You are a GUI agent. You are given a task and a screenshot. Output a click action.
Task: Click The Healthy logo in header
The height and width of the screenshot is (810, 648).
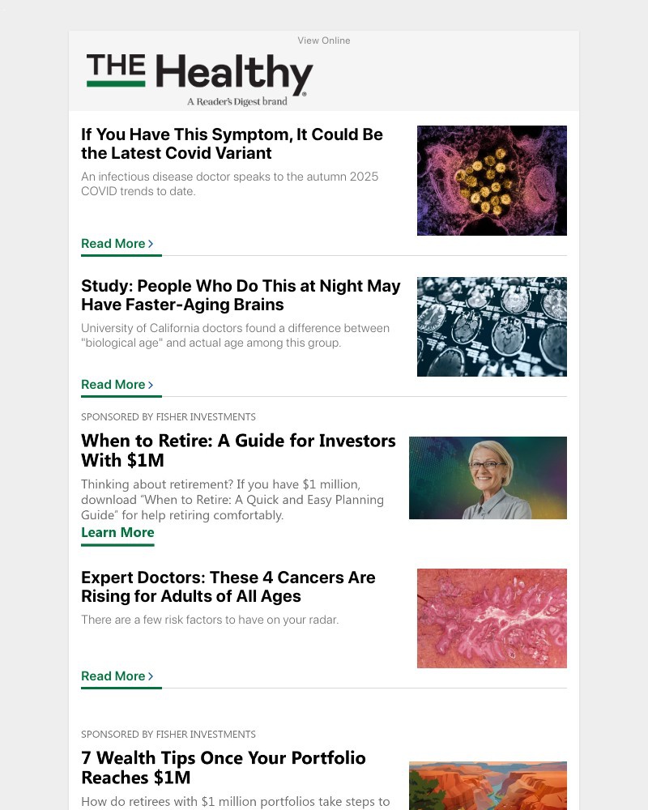pyautogui.click(x=199, y=75)
